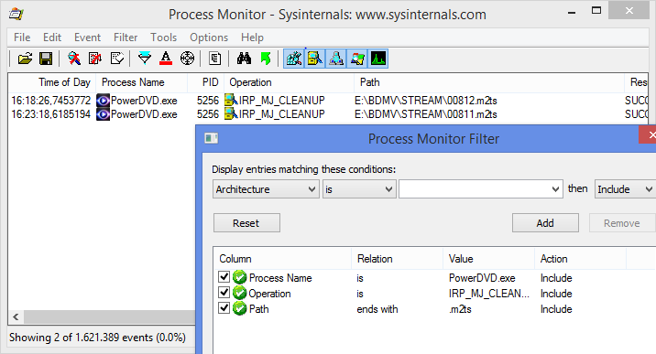Open the Filter funnel toolbar icon
Viewport: 656px width, 354px height.
(x=145, y=59)
